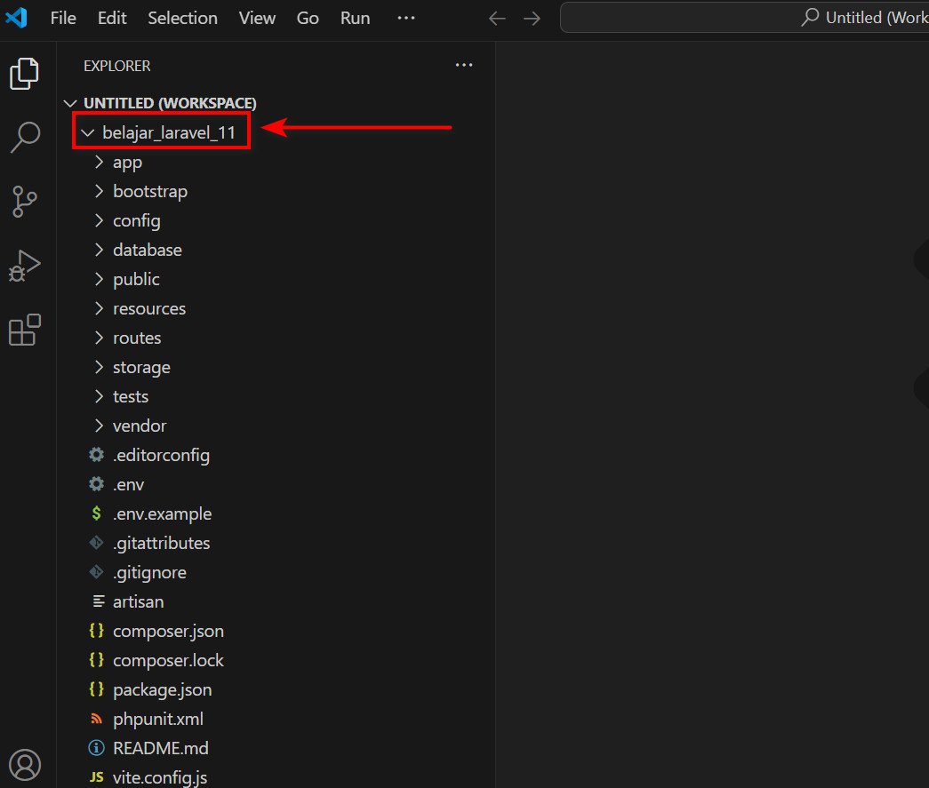This screenshot has height=788, width=929.
Task: Open the Search view in activity bar
Action: (25, 138)
